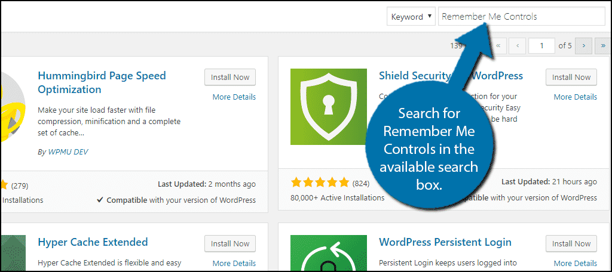Click Last Updated: 21 hours ago text
This screenshot has height=272, width=612.
[549, 181]
